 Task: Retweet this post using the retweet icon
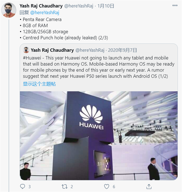[x=64, y=186]
